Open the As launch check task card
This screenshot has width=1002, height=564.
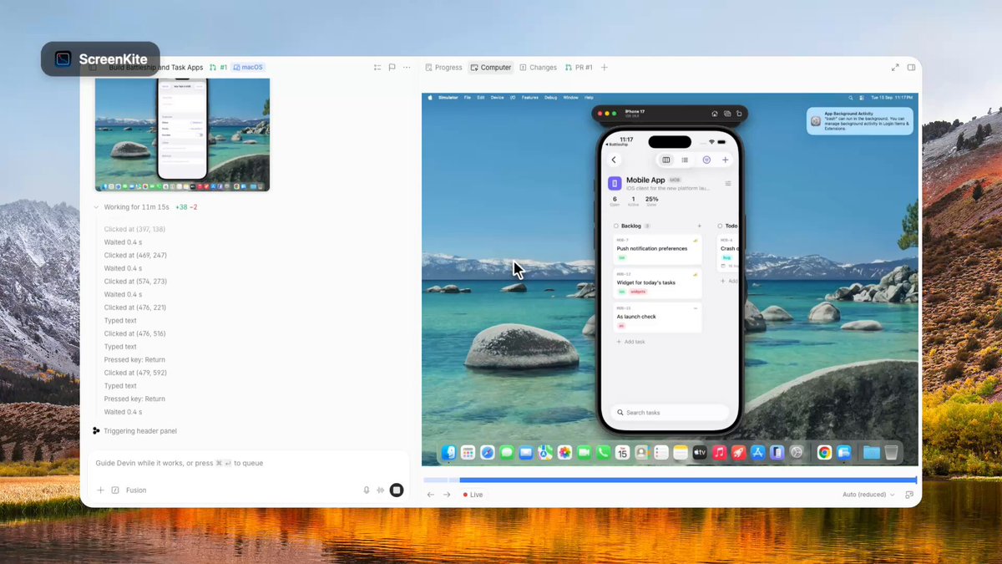click(657, 317)
